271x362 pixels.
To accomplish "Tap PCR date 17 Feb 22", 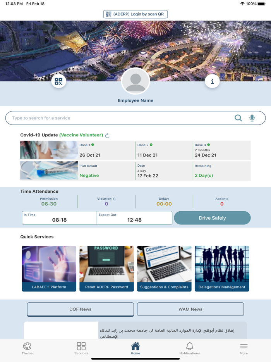I will (x=148, y=176).
